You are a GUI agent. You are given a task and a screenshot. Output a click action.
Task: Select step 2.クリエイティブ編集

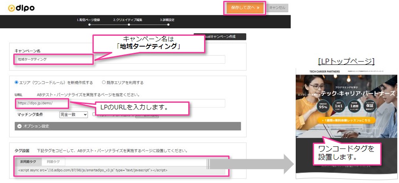tap(128, 20)
